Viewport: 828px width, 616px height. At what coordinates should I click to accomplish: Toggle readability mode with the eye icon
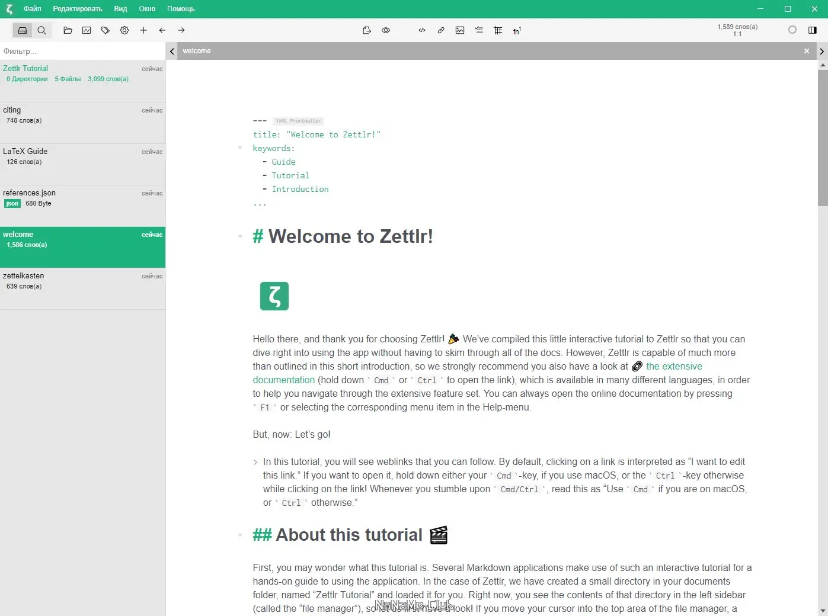386,30
